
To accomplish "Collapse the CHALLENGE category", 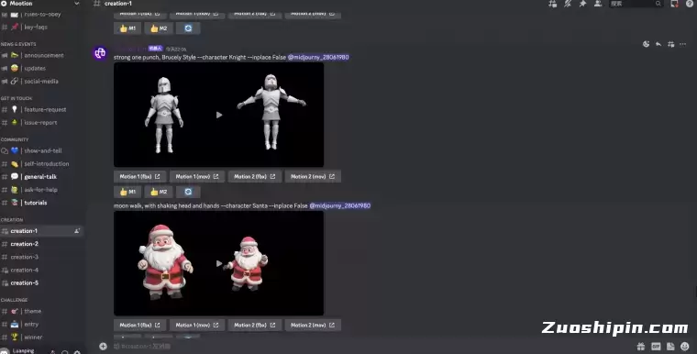I will click(15, 300).
